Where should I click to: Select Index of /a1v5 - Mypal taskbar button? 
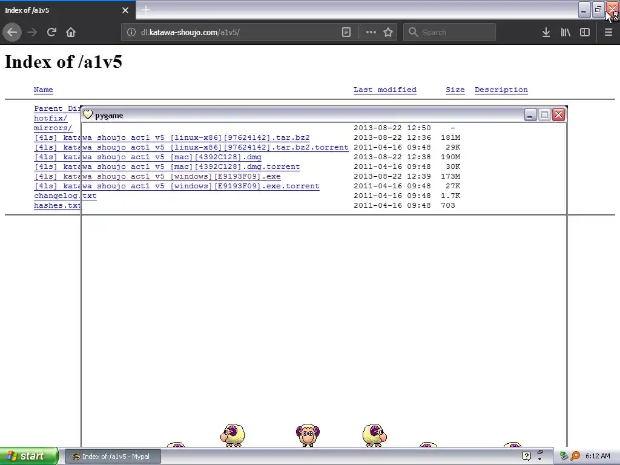click(x=113, y=457)
